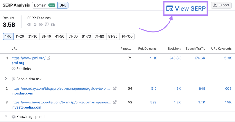Select results page 71-80
This screenshot has height=122, width=235.
coord(100,36)
